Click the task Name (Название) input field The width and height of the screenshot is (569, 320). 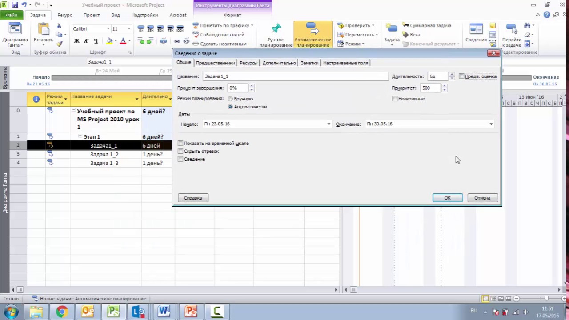(x=295, y=76)
